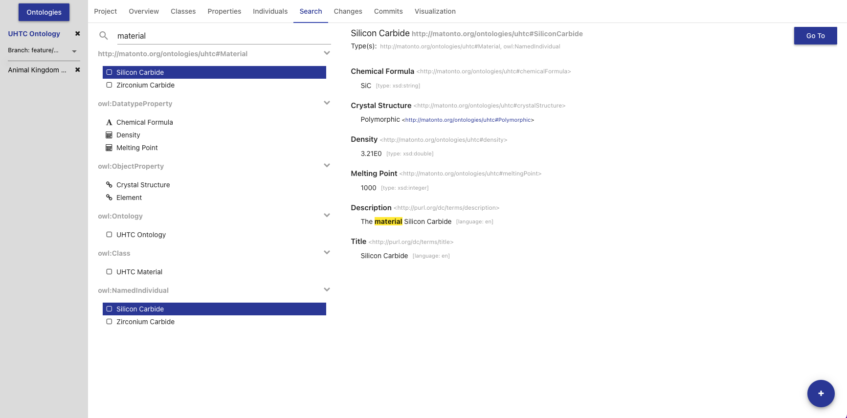
Task: Click the Melting Point calculator icon
Action: tap(109, 148)
